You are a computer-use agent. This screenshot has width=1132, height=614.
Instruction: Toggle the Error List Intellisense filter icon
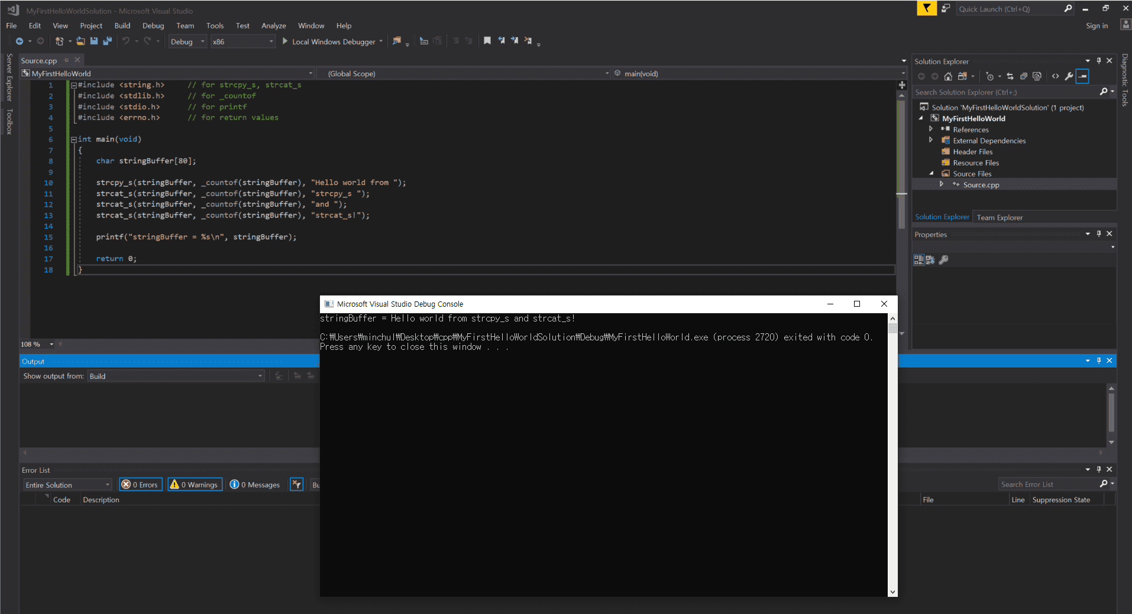point(297,485)
